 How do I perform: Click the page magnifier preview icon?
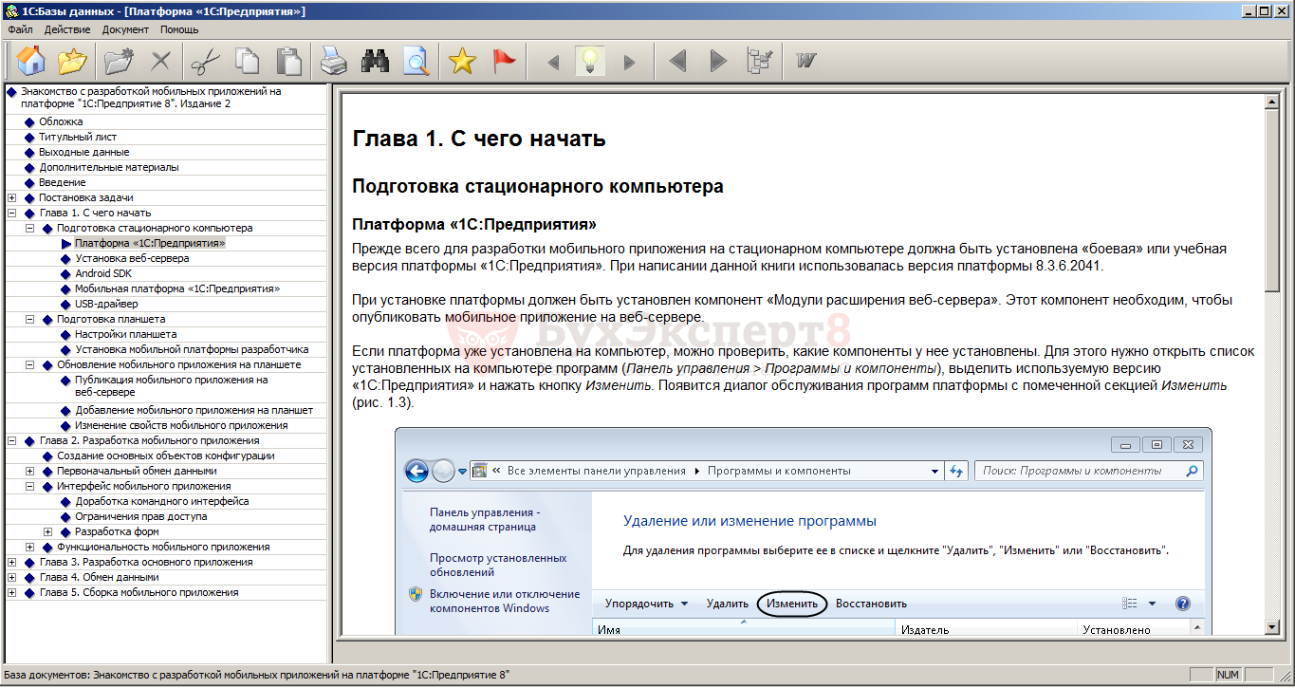click(x=416, y=62)
